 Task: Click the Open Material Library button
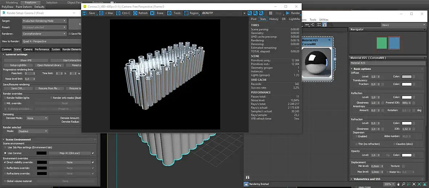click(49, 65)
